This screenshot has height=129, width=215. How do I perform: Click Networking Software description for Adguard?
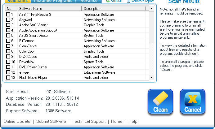pyautogui.click(x=99, y=20)
